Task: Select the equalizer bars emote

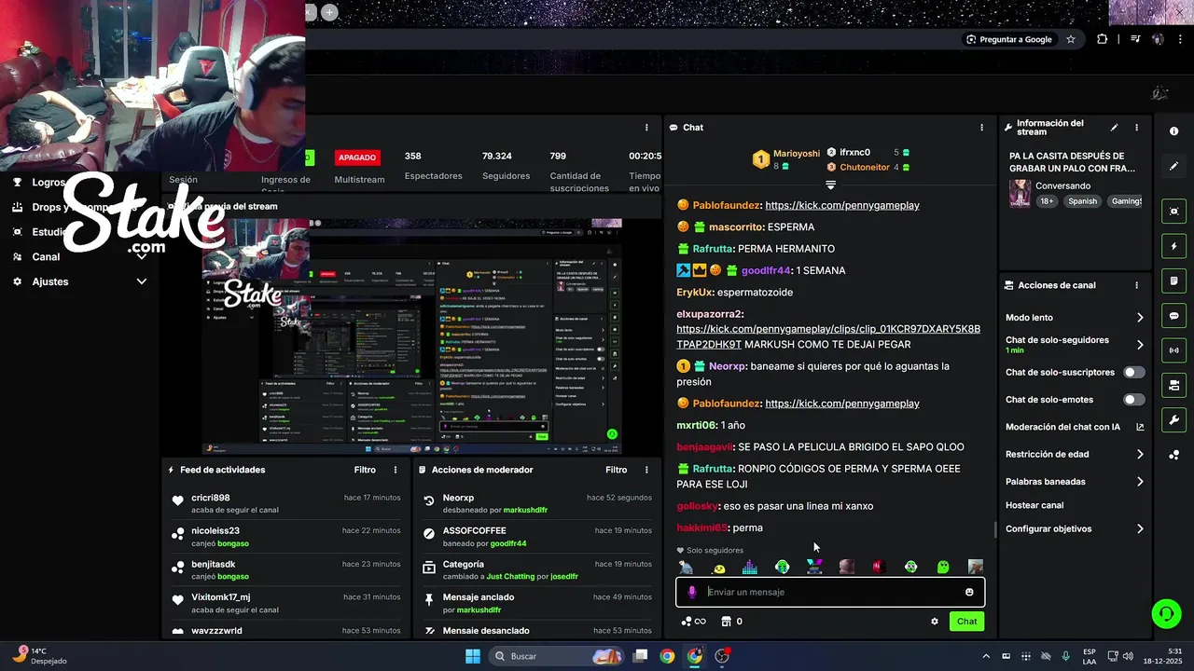Action: pos(750,567)
